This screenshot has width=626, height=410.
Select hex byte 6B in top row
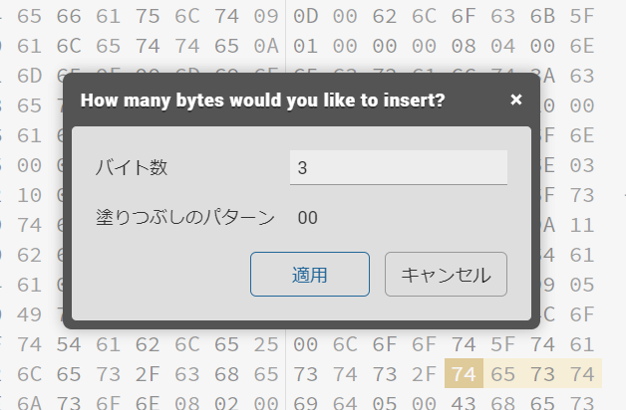tap(542, 16)
